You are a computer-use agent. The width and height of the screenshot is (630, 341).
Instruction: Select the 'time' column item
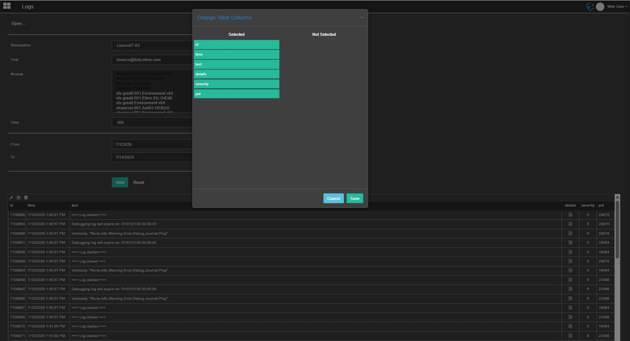[237, 54]
